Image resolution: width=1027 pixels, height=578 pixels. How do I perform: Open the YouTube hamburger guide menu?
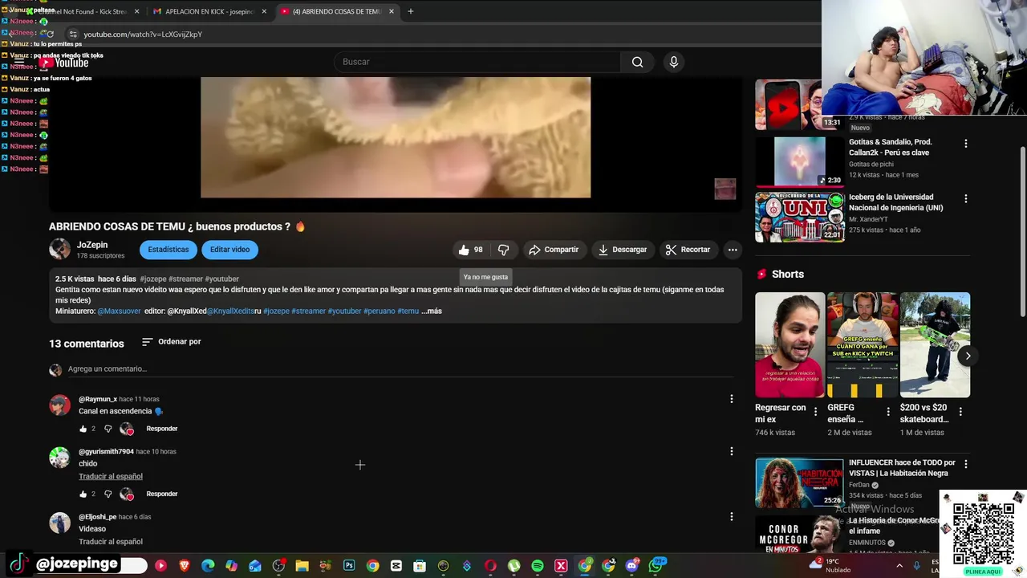click(x=19, y=62)
